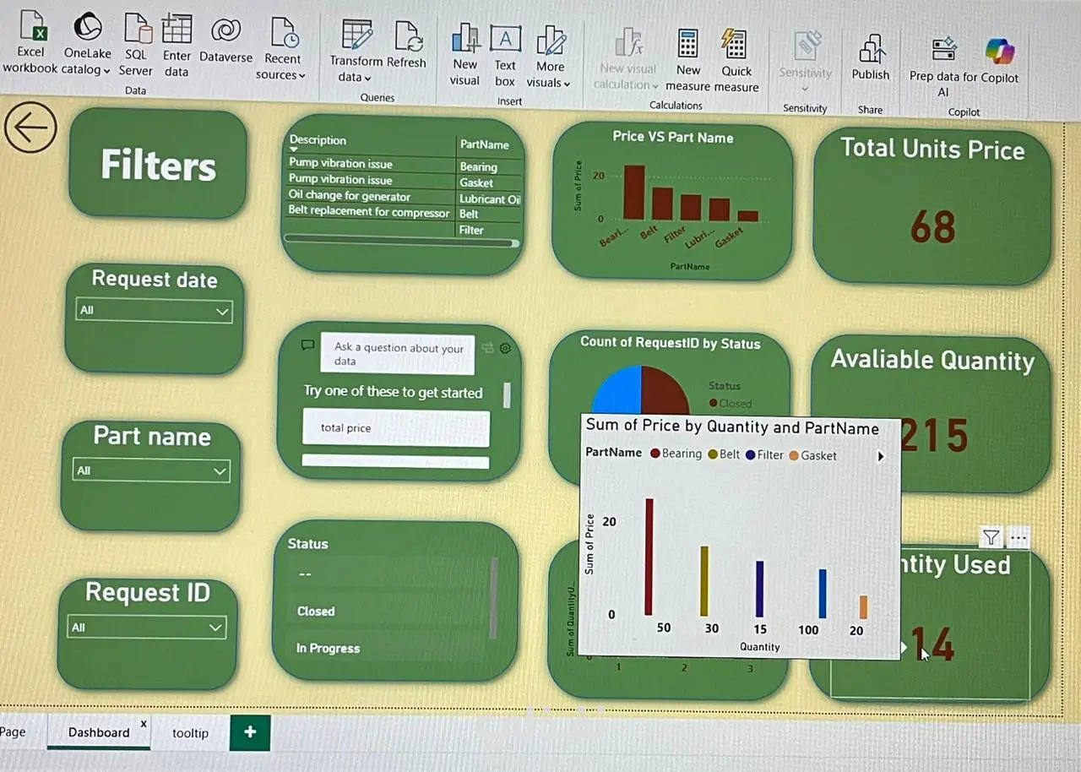Click the Gasket legend swatch in the tooltip
The width and height of the screenshot is (1081, 772).
793,456
